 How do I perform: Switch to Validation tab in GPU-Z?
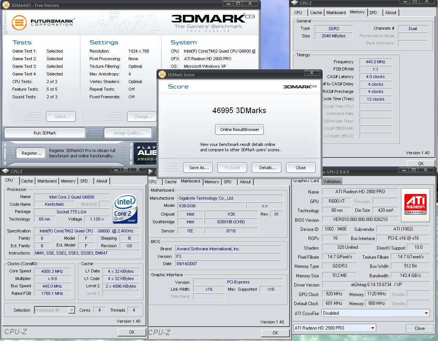pyautogui.click(x=332, y=181)
